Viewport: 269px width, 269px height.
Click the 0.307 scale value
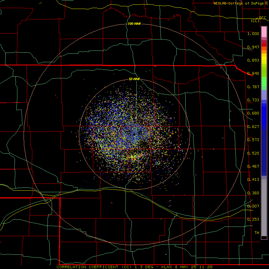pos(253,206)
